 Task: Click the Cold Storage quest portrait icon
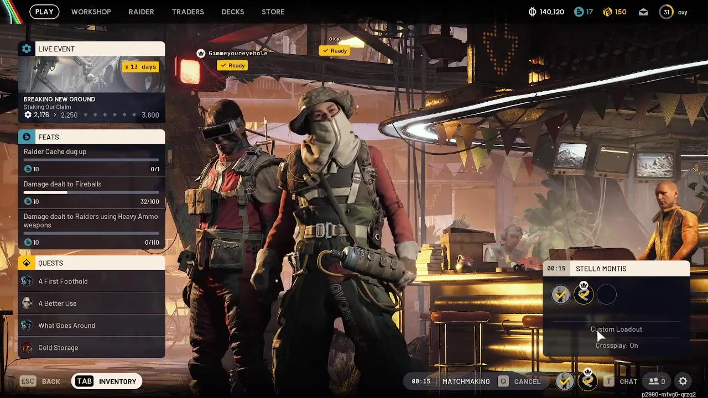(27, 348)
